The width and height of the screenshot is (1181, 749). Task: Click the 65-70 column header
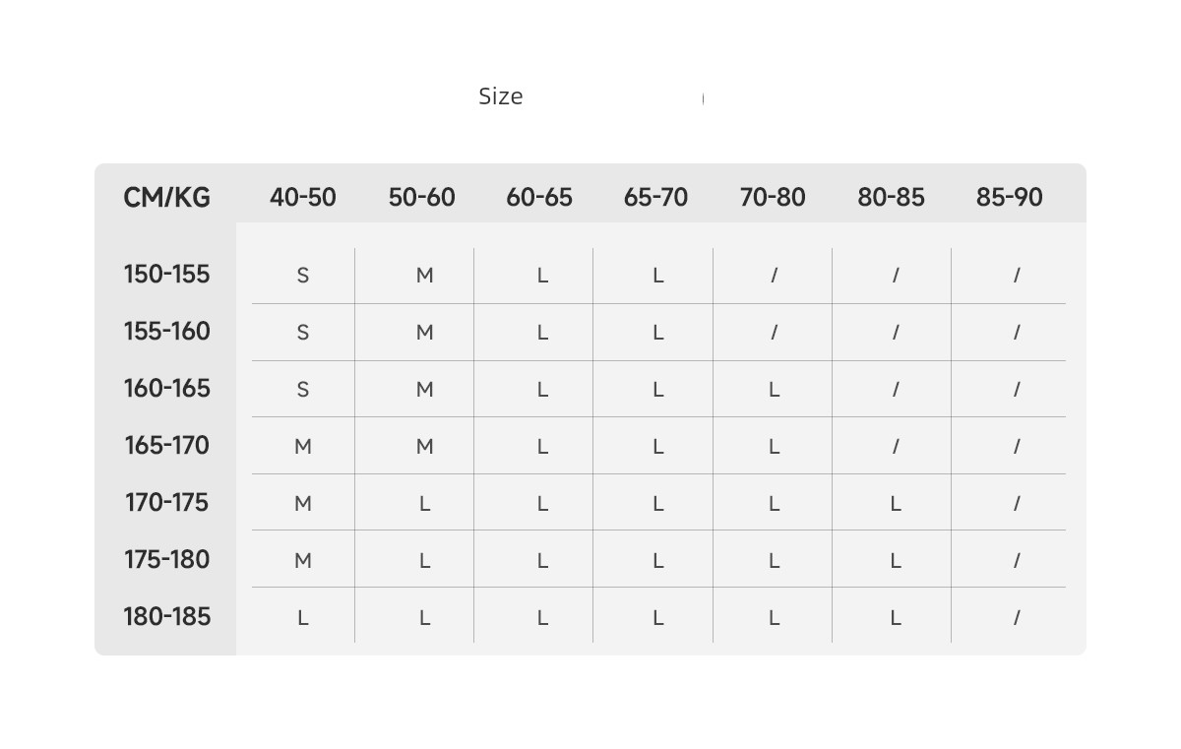pyautogui.click(x=655, y=197)
